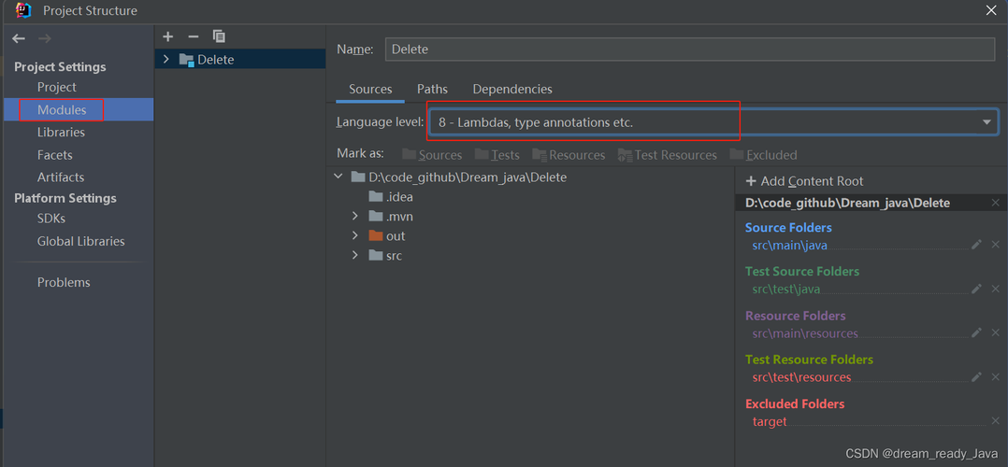This screenshot has width=1008, height=467.
Task: Click Add Content Root button
Action: click(804, 181)
